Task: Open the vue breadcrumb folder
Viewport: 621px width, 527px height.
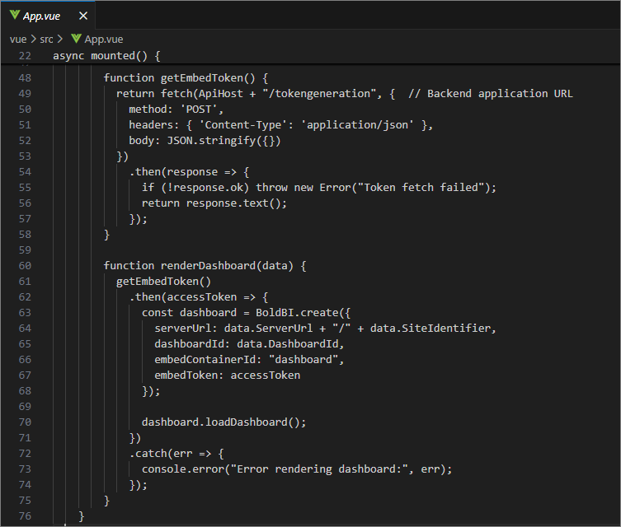Action: click(x=18, y=40)
